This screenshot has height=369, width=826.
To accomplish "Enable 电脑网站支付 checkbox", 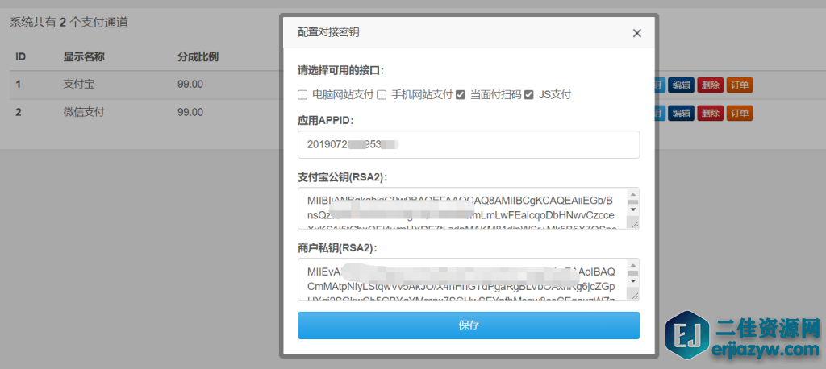I will [x=302, y=95].
